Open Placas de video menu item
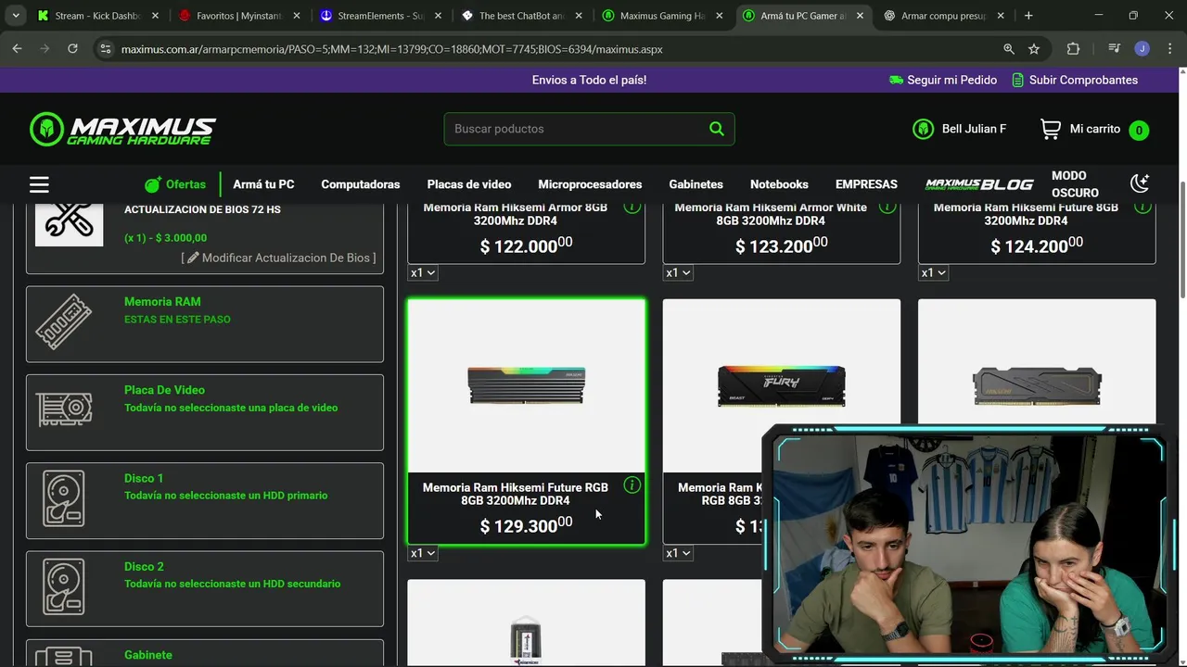Screen dimensions: 1187x667 (x=469, y=184)
